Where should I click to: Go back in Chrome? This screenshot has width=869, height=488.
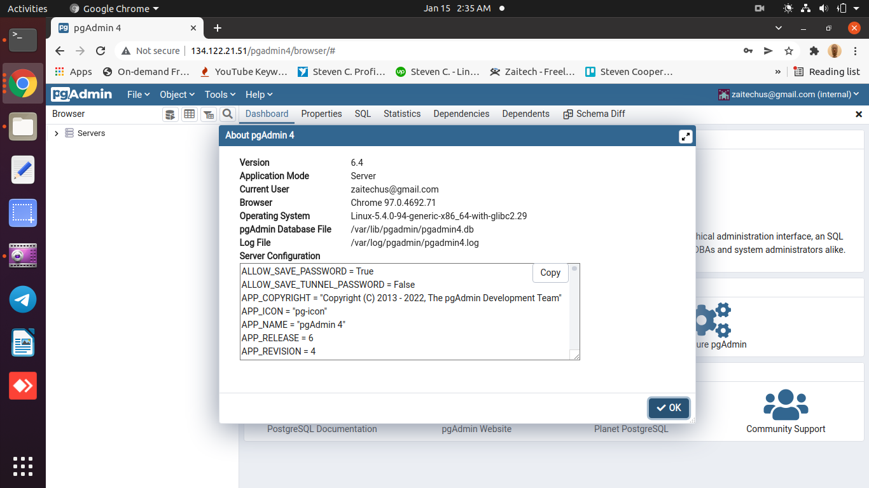point(60,51)
